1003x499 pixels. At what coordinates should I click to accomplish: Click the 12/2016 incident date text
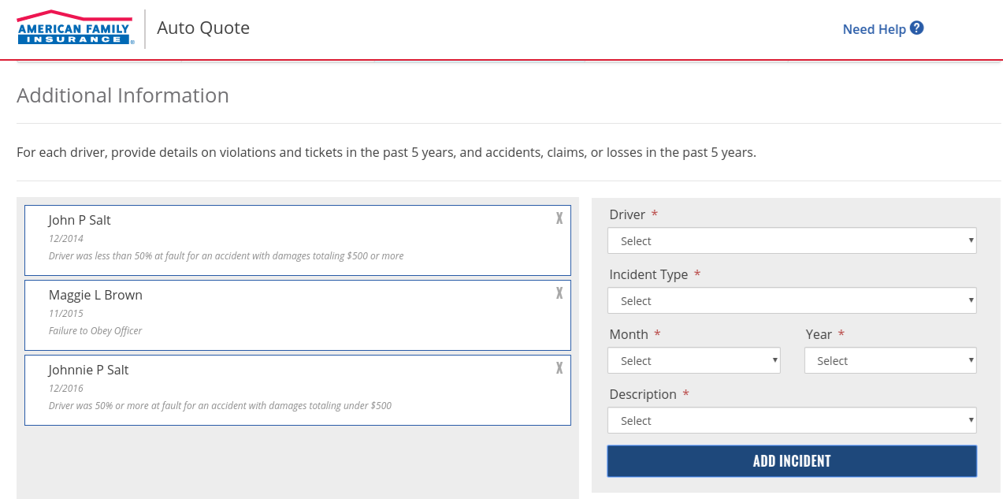point(66,389)
